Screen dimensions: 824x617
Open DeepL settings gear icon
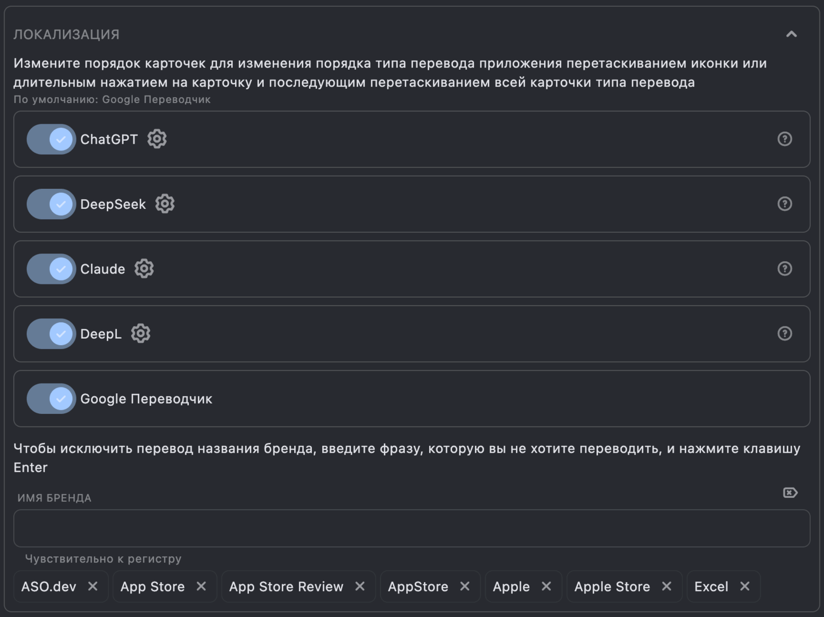[140, 334]
